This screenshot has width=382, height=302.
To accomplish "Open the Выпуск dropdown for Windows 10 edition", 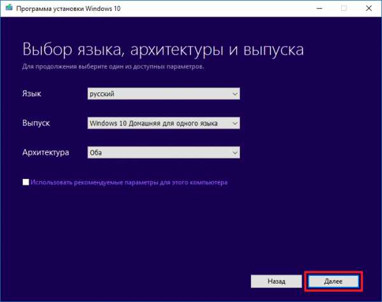I will pyautogui.click(x=164, y=123).
